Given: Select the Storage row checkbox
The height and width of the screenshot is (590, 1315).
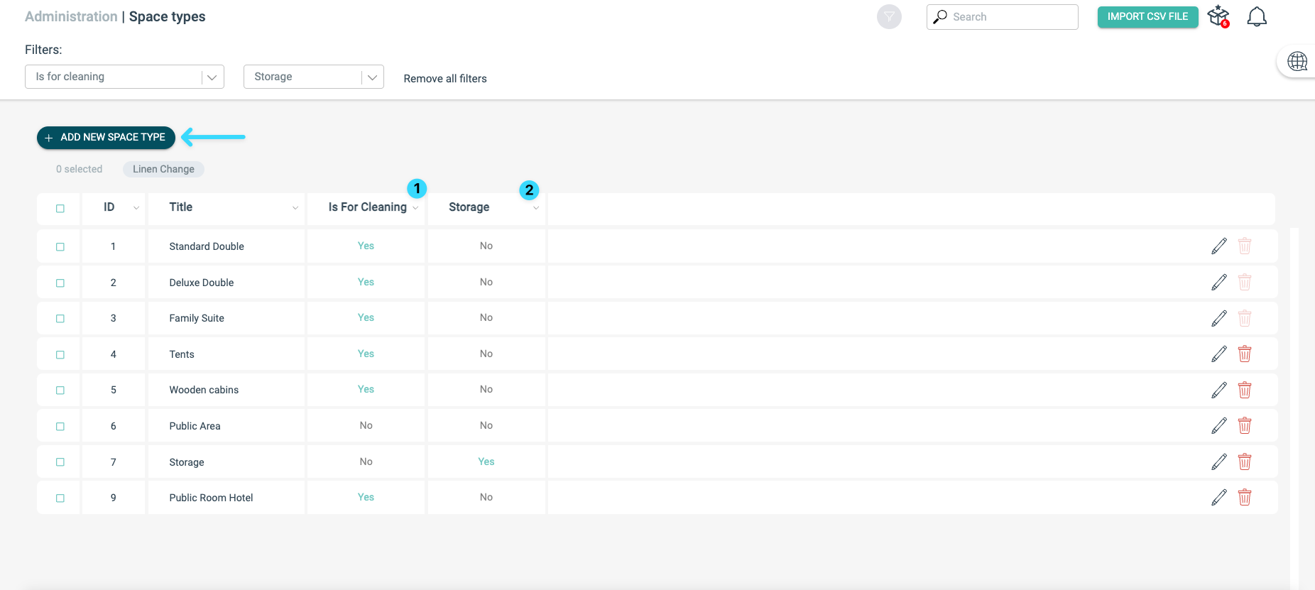Looking at the screenshot, I should (x=60, y=462).
